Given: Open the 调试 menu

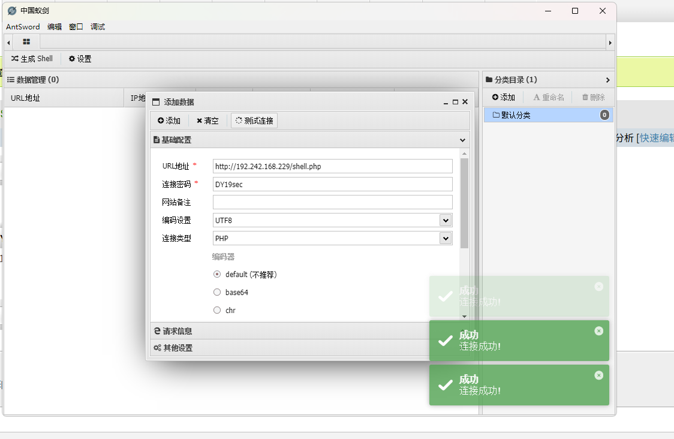Looking at the screenshot, I should pyautogui.click(x=98, y=26).
